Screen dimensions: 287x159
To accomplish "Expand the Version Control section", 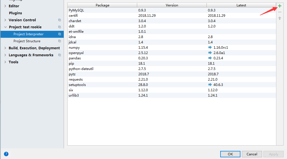I will click(x=5, y=20).
